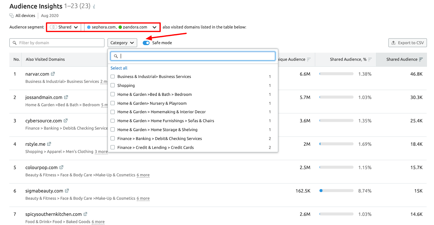This screenshot has height=225, width=434.
Task: Open spicysouthernkitchen.com domain link
Action: tap(53, 214)
